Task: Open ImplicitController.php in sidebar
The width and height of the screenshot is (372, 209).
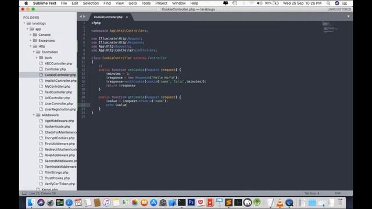Action: tap(60, 81)
